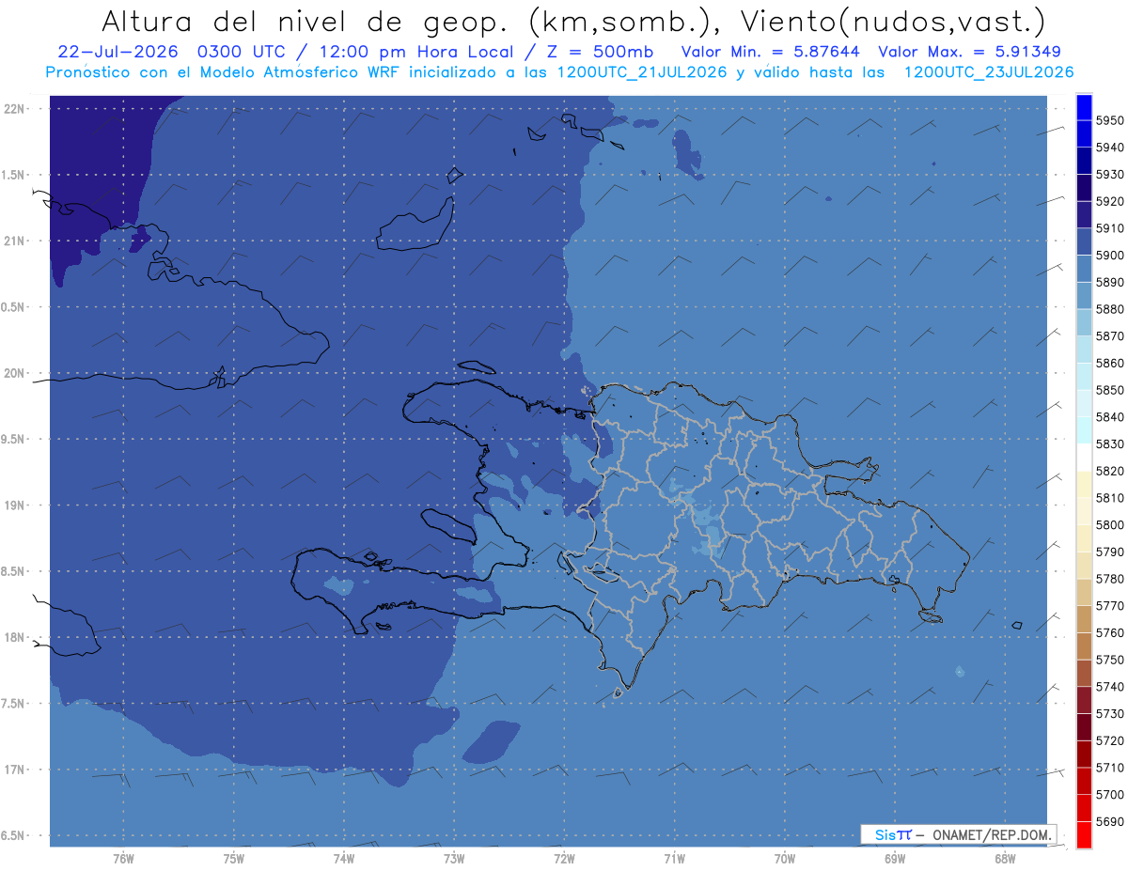Click the '22N' latitude axis label
Image resolution: width=1128 pixels, height=871 pixels.
(16, 109)
